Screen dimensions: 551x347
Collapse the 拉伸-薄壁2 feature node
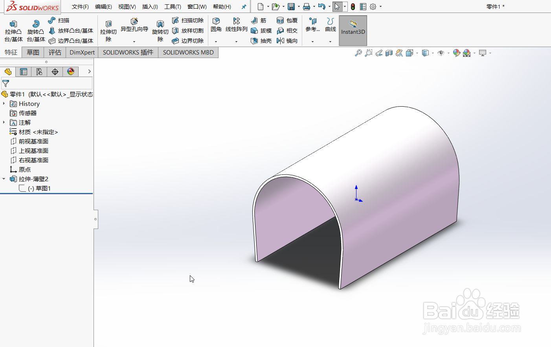tap(4, 179)
